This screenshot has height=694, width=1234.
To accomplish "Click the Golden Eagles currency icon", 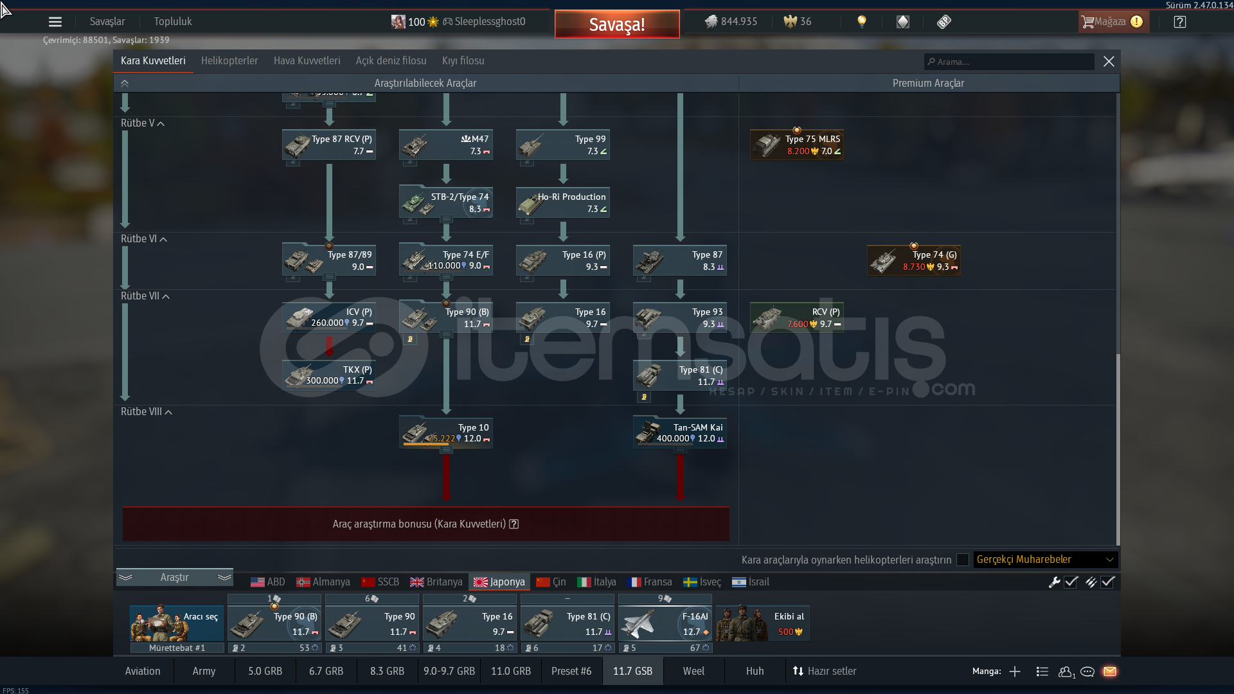I will pos(790,22).
